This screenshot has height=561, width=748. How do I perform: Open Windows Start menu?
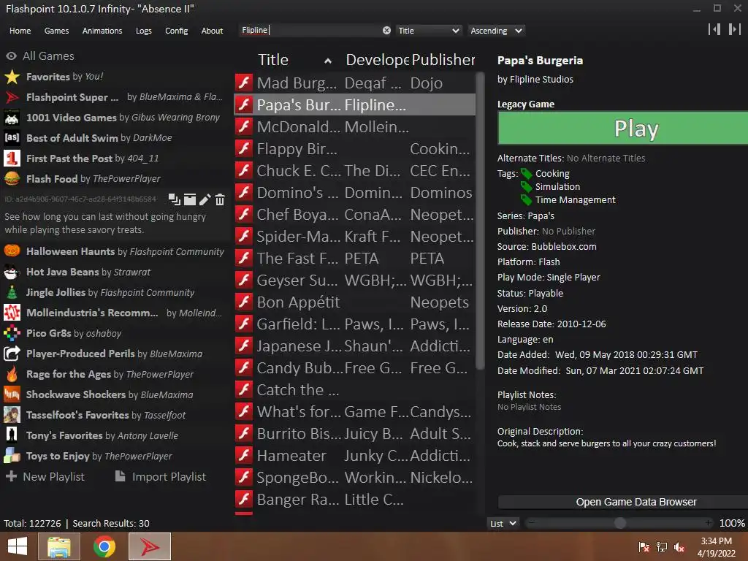coord(18,546)
